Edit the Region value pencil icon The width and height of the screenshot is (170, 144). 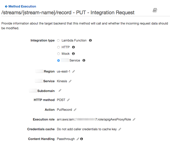(x=73, y=71)
